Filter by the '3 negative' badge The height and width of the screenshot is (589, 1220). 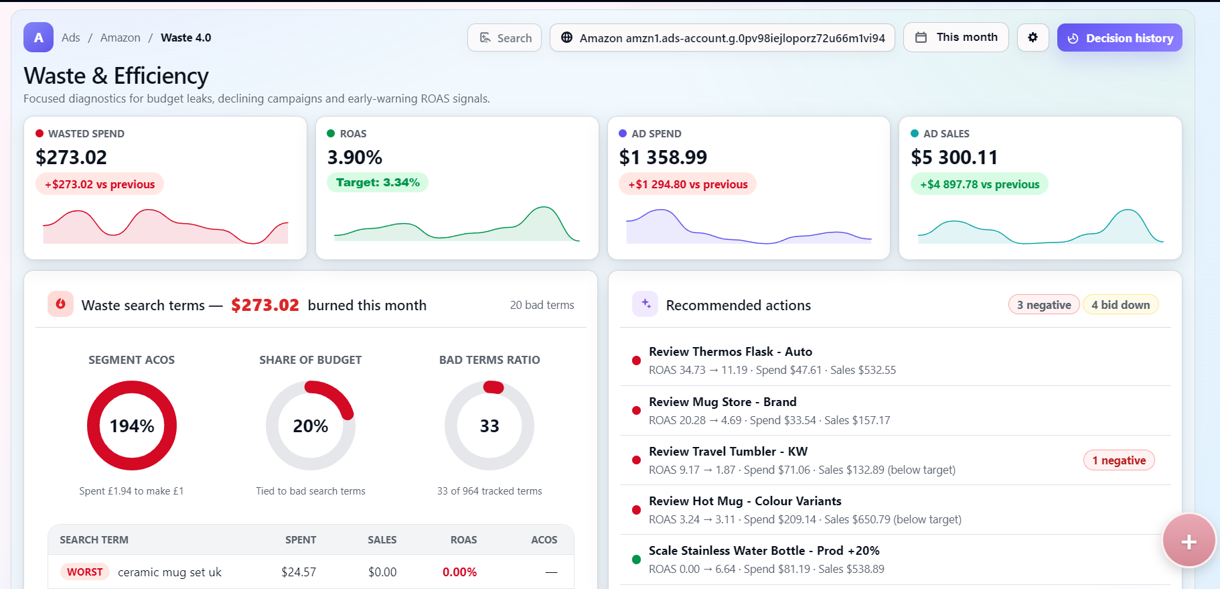click(x=1044, y=305)
